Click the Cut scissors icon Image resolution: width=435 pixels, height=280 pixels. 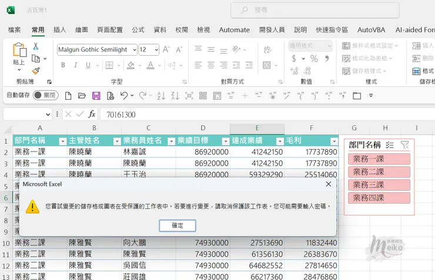[x=36, y=46]
